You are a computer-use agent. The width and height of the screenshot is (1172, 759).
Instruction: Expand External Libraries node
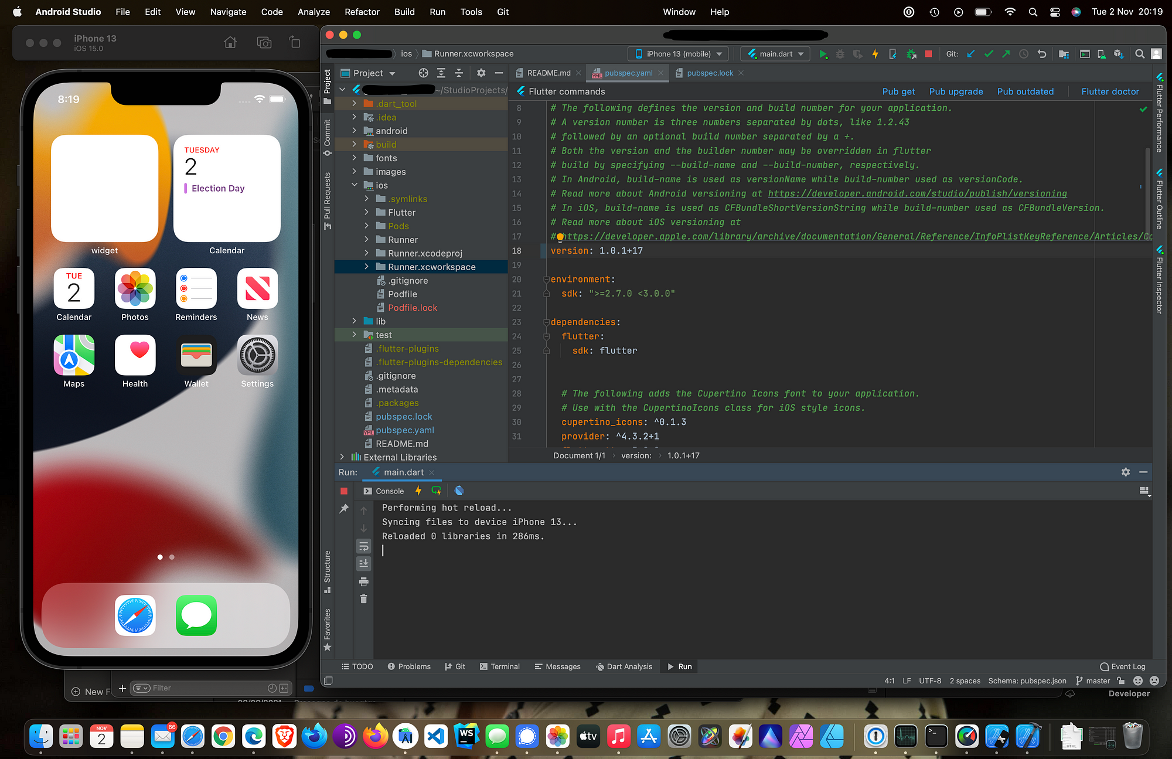pyautogui.click(x=342, y=457)
